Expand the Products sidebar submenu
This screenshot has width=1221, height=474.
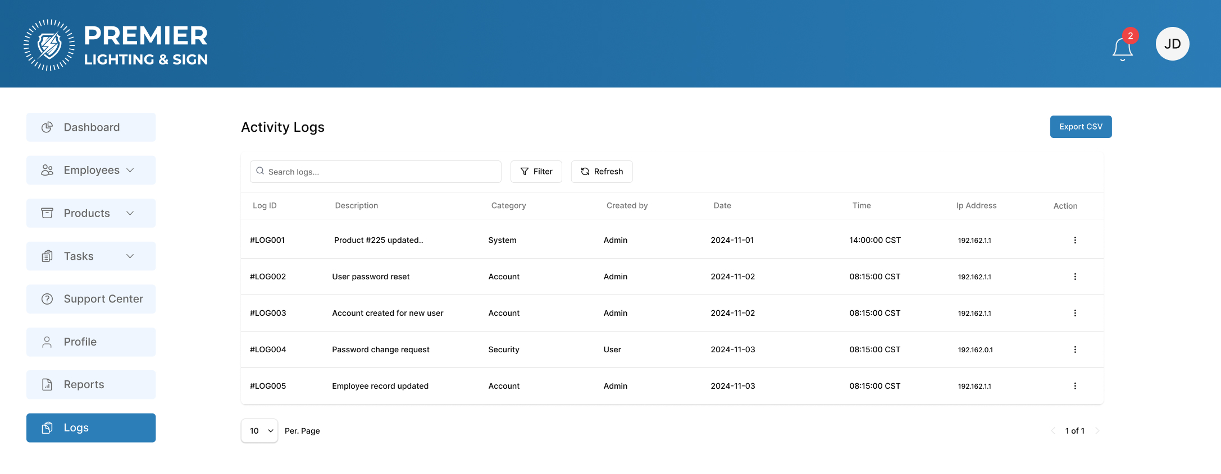[91, 213]
